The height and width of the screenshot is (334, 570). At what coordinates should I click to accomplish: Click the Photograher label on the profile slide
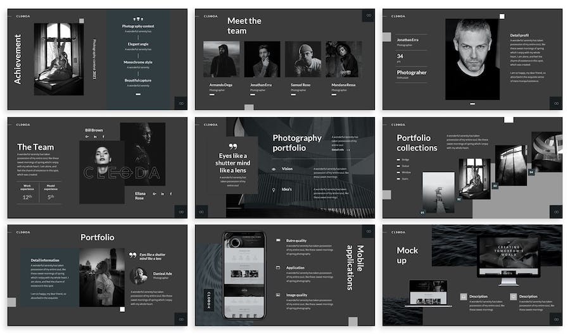[412, 72]
